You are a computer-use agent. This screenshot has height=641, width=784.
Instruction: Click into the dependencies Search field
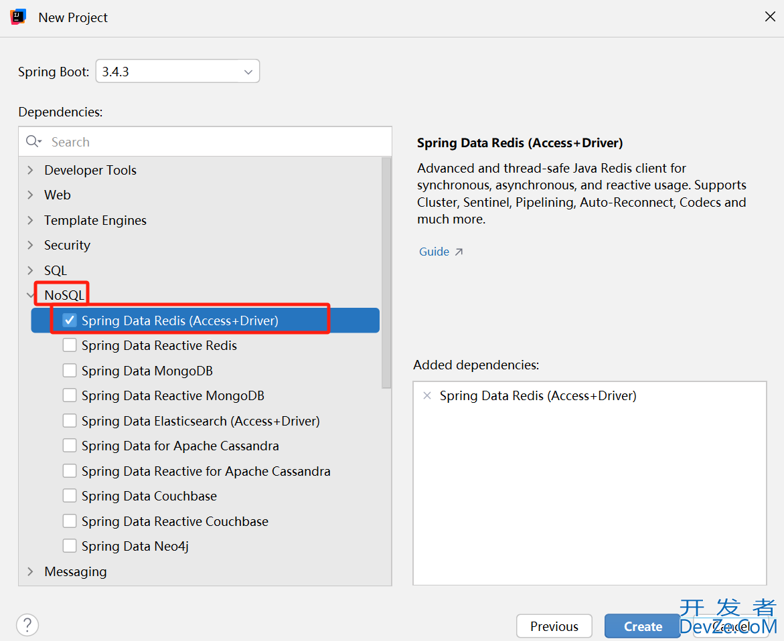(x=205, y=142)
